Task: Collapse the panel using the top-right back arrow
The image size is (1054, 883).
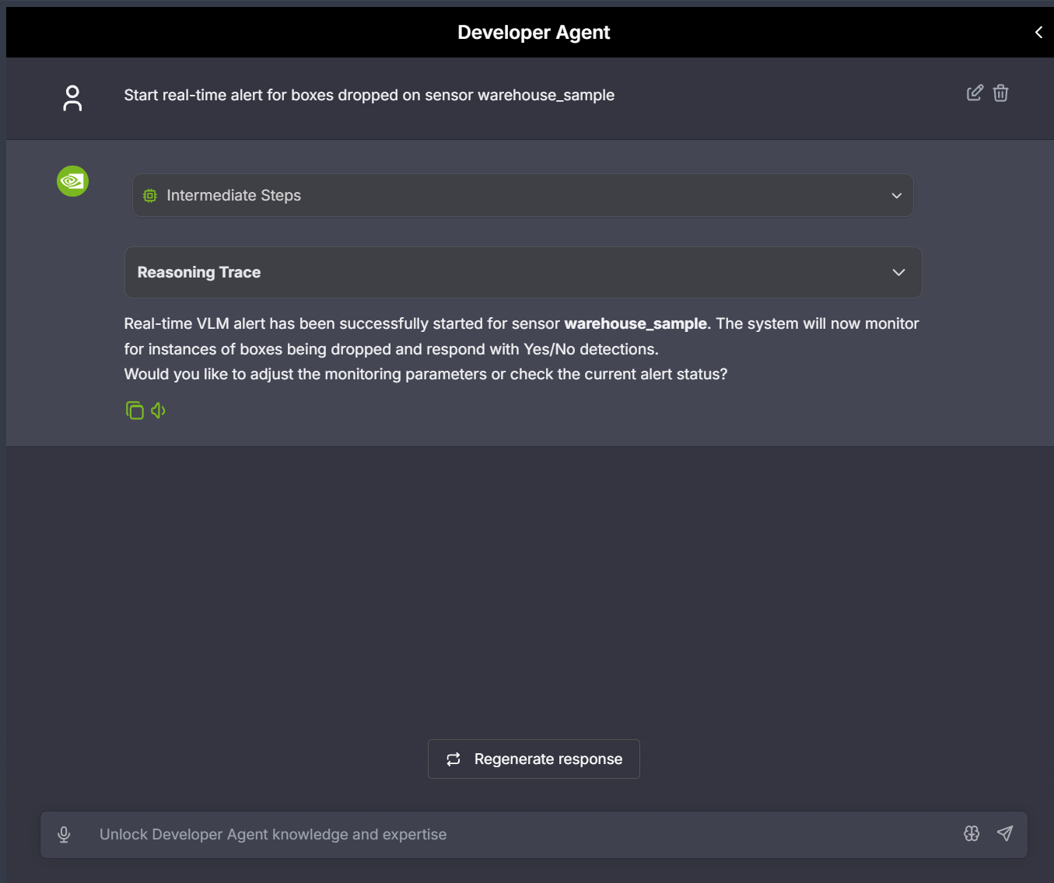Action: click(x=1038, y=32)
